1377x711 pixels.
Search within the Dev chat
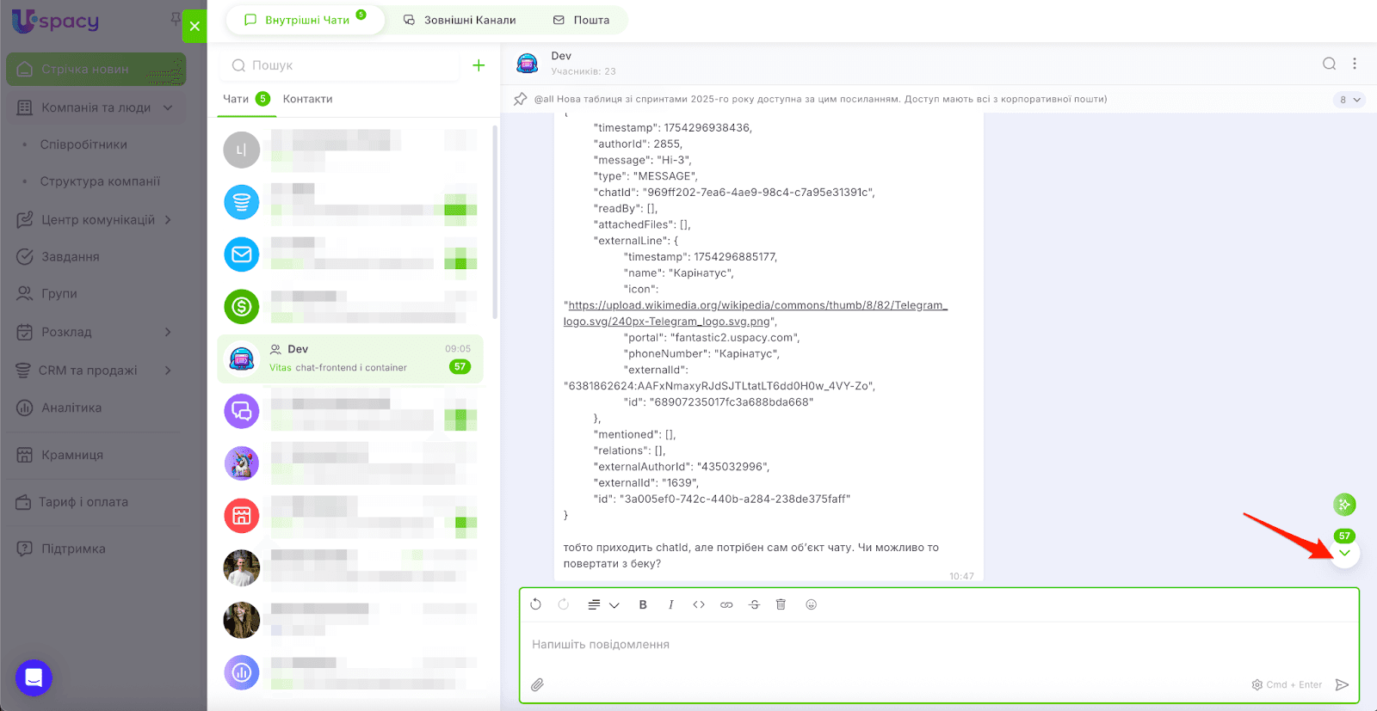pyautogui.click(x=1329, y=64)
